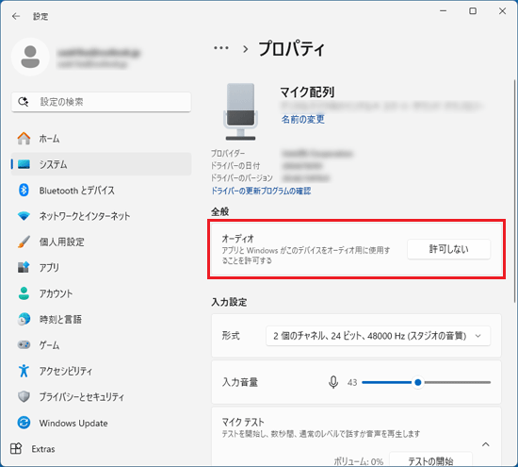The width and height of the screenshot is (518, 467).
Task: Open 時刻と言語 settings
Action: pos(101,319)
